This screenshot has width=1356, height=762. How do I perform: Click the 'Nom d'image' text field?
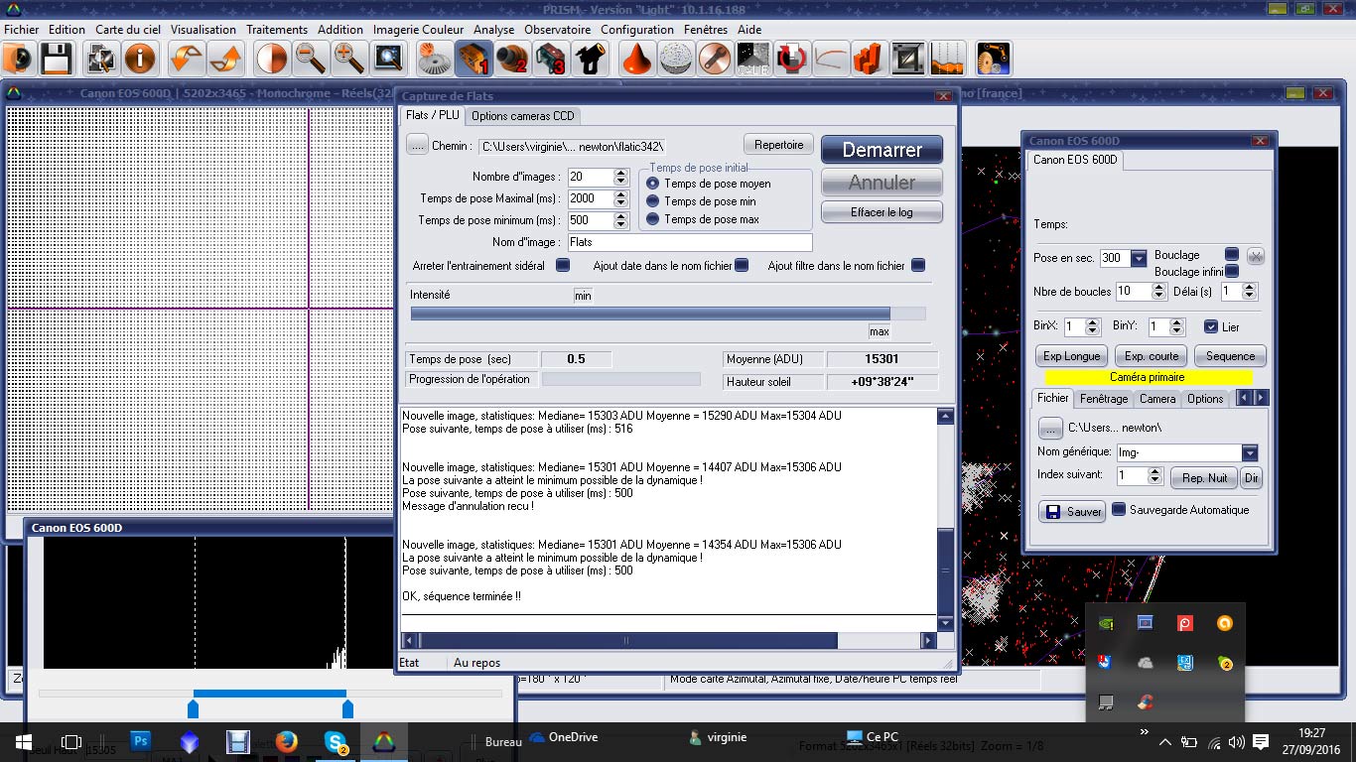tap(689, 242)
